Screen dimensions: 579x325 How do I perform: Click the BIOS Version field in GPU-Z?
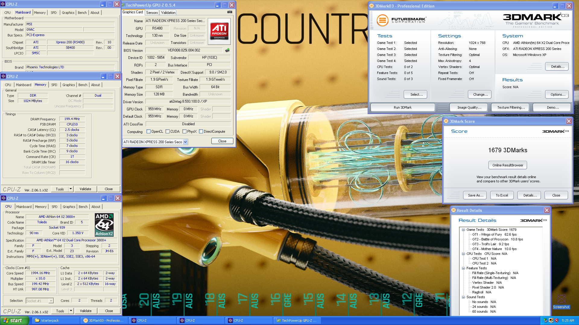(x=184, y=50)
